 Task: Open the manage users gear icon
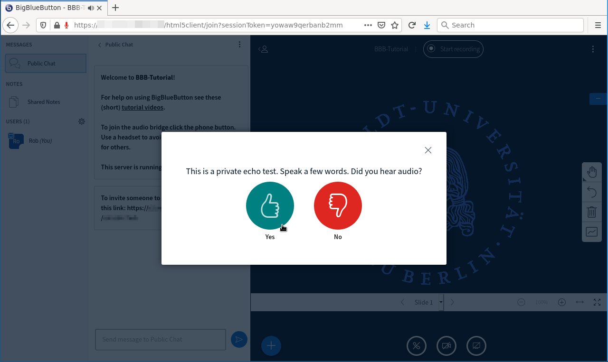coord(82,121)
